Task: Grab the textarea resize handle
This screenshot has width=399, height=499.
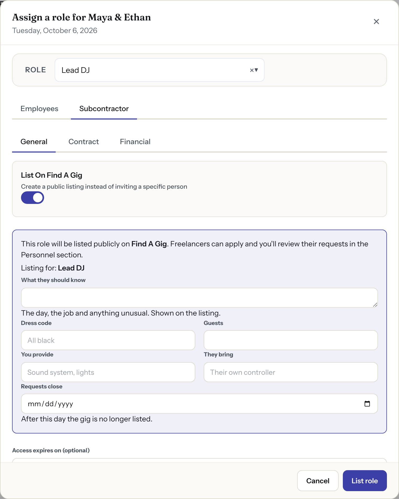Action: [375, 305]
